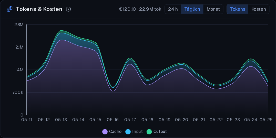Viewport: 276px width, 138px height.
Task: Click the 2.8M y-axis label
Action: [x=19, y=25]
